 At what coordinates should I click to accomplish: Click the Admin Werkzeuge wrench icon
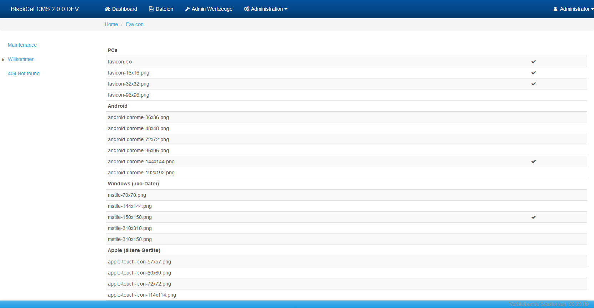[x=187, y=9]
